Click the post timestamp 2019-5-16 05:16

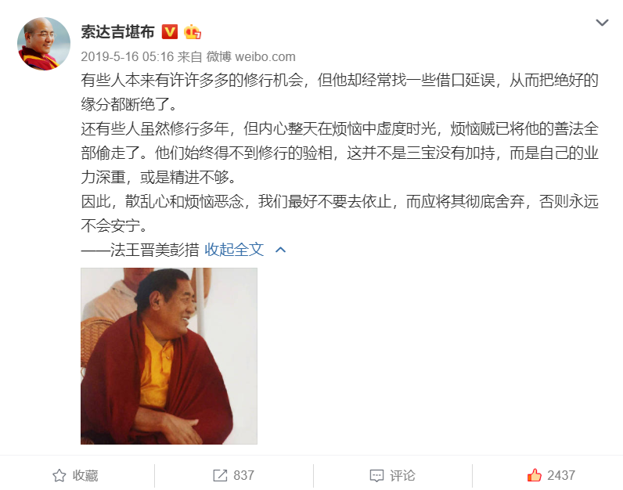128,57
